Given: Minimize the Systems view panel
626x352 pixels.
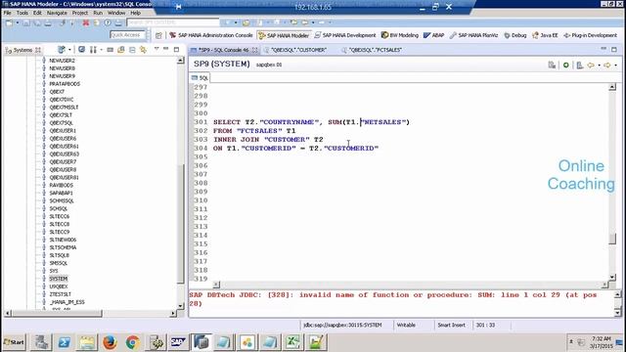Looking at the screenshot, I should pyautogui.click(x=166, y=49).
